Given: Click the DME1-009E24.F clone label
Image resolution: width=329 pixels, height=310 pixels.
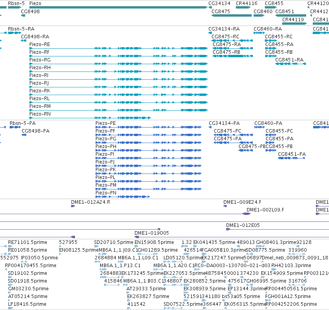Looking at the screenshot, I should coord(242,202).
